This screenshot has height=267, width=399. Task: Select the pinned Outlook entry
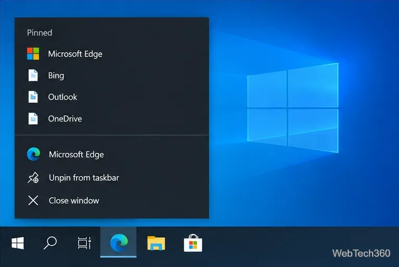tap(112, 97)
